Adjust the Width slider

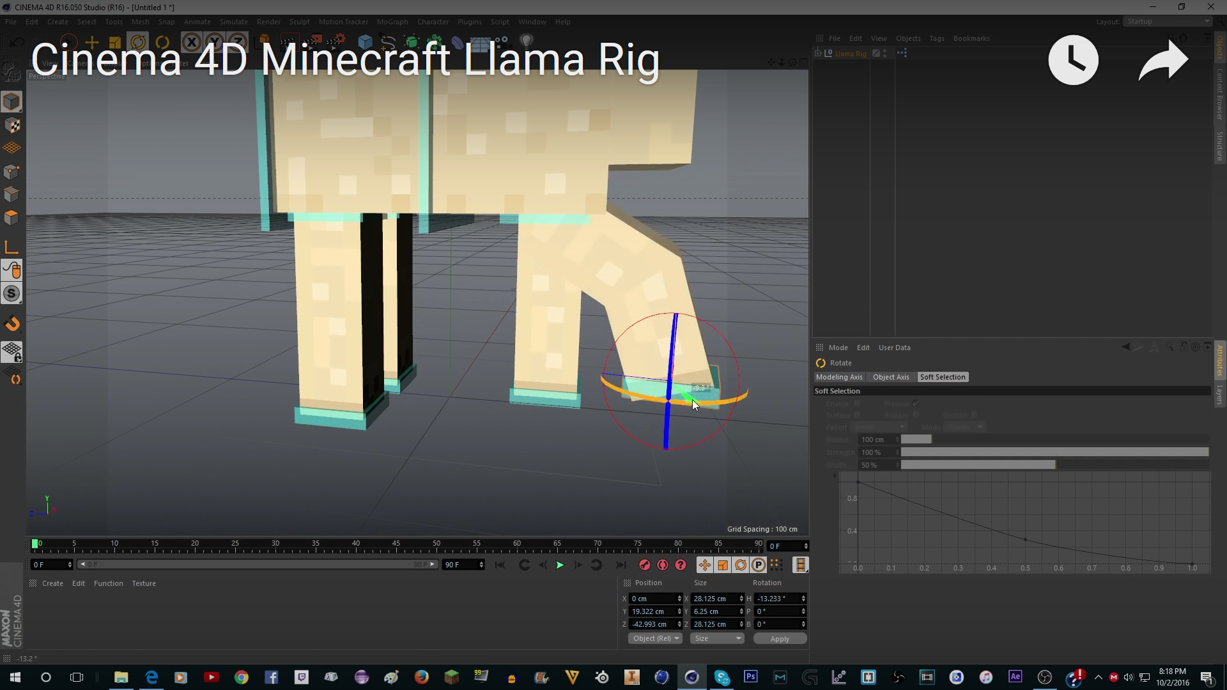click(1054, 465)
